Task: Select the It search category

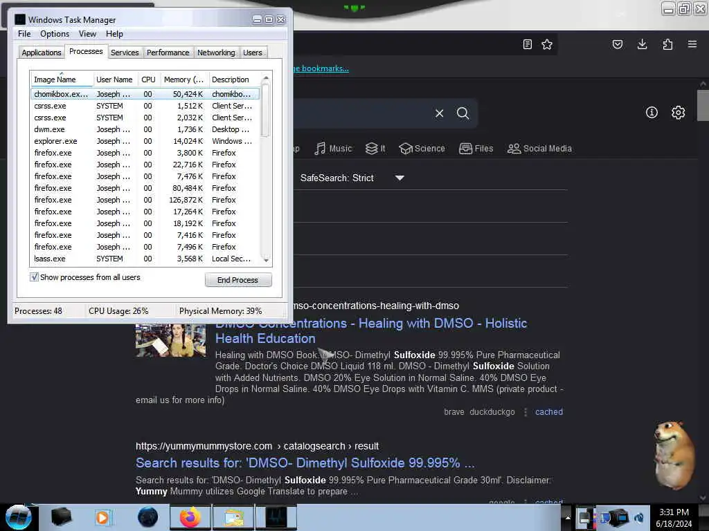Action: (375, 149)
